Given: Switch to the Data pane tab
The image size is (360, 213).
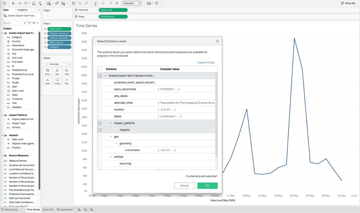Looking at the screenshot, I should [6, 10].
